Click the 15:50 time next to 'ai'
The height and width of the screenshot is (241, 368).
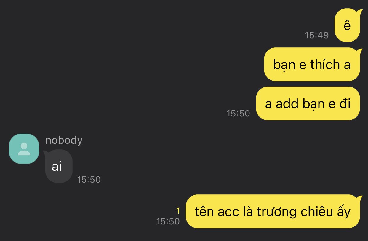[x=89, y=179]
